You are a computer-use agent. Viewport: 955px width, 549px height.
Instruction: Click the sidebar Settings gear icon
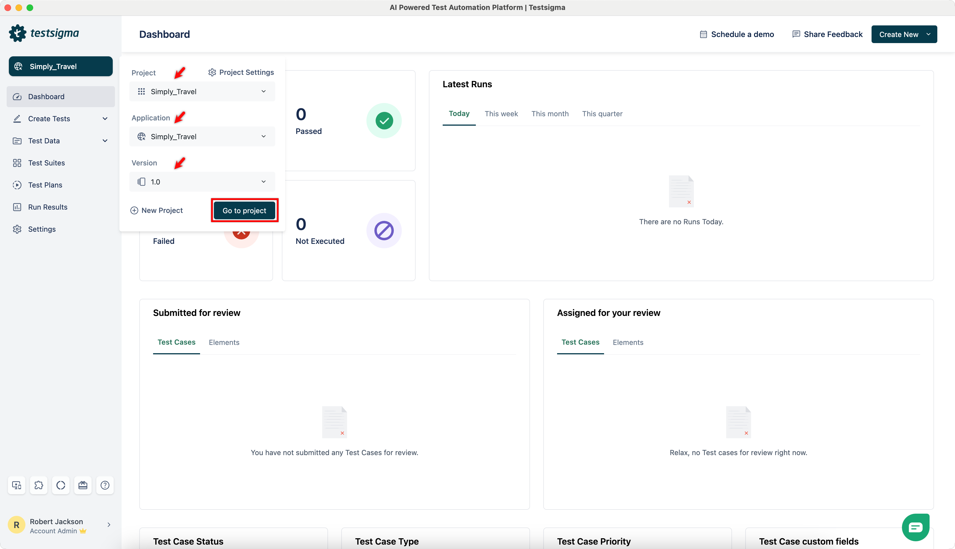[17, 229]
